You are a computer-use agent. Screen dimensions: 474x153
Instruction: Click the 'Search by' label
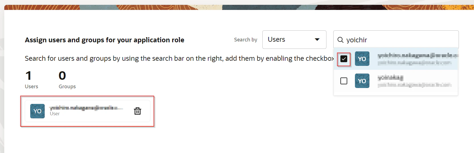[246, 40]
